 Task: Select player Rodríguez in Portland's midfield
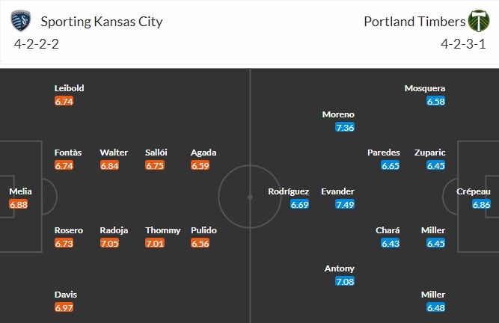pyautogui.click(x=289, y=191)
